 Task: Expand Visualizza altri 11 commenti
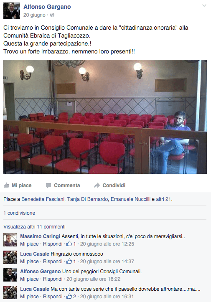click(34, 227)
